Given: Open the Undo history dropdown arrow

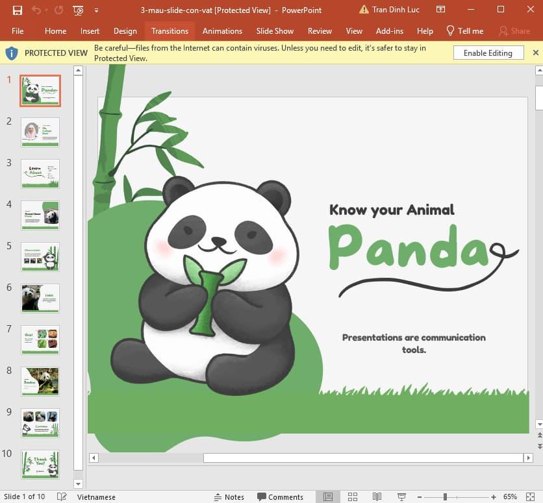Looking at the screenshot, I should tap(46, 10).
